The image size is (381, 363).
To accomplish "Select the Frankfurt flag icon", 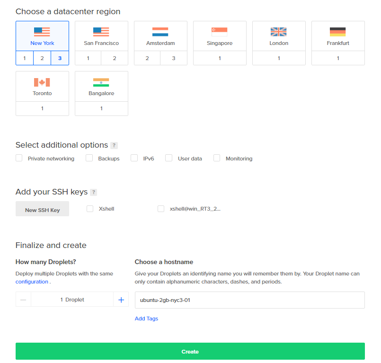I will tap(338, 32).
